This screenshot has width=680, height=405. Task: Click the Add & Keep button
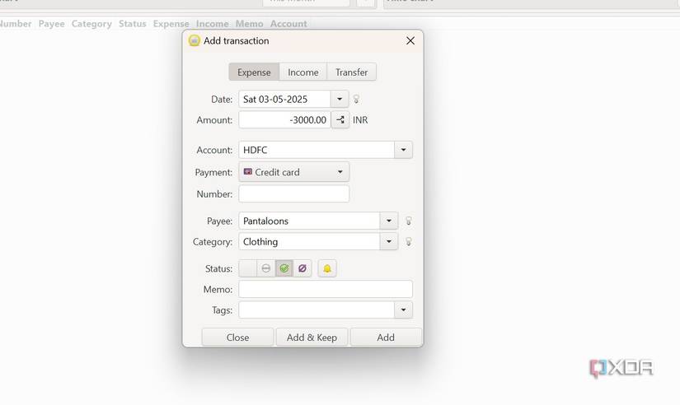click(x=312, y=337)
